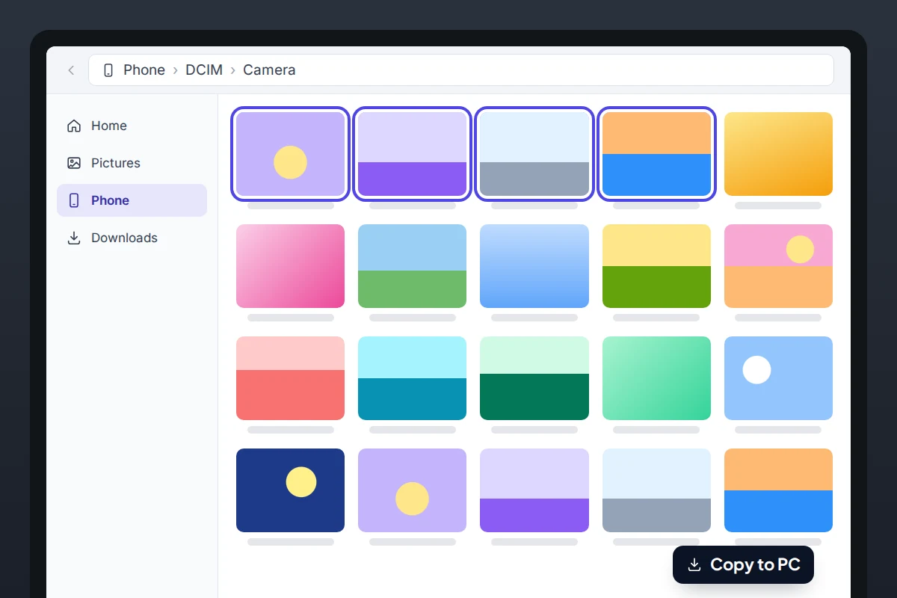This screenshot has height=598, width=897.
Task: Select Phone in the sidebar
Action: (x=132, y=200)
